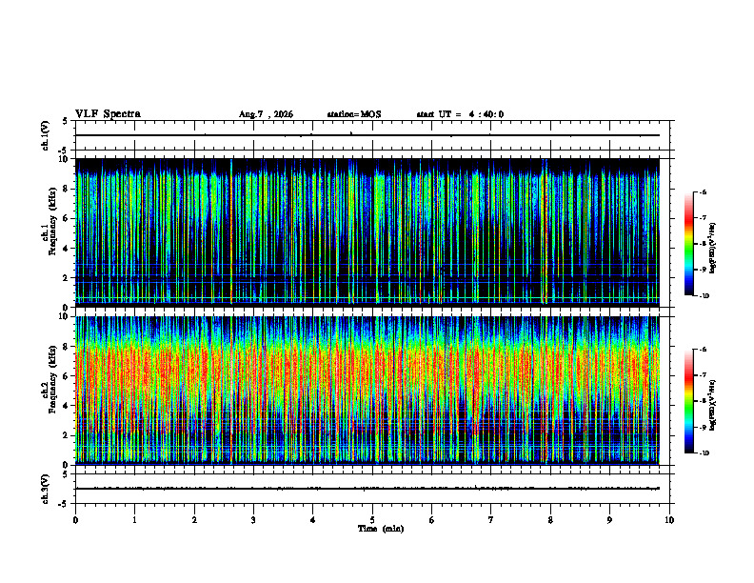Click the 2 minute tick on time axis
The image size is (754, 583).
tap(194, 520)
